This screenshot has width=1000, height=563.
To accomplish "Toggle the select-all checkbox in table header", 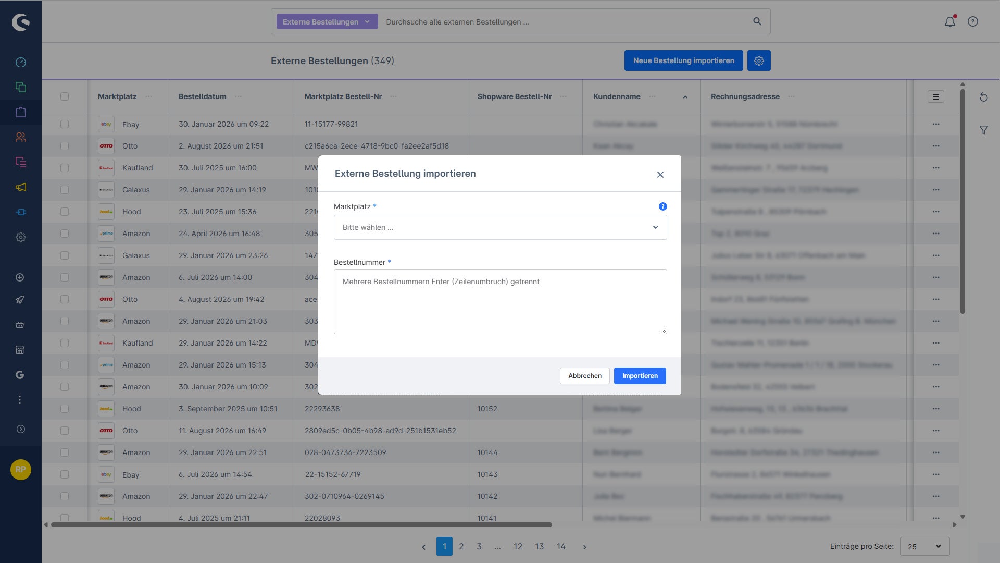I will 65,96.
